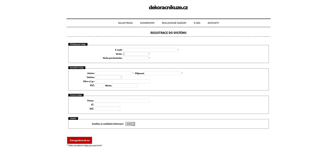The width and height of the screenshot is (324, 150).
Task: Open the KONTAKTY menu item
Action: click(x=213, y=23)
